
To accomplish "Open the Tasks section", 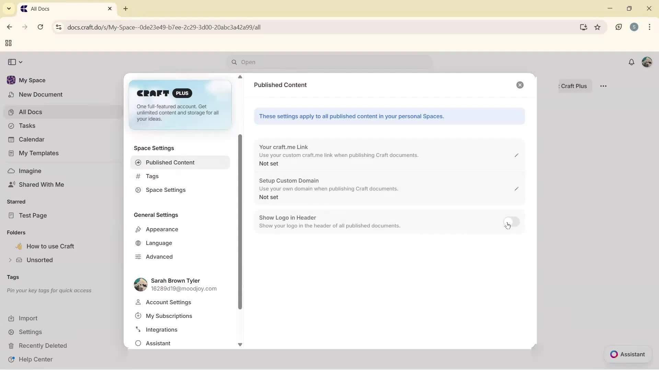I will click(x=27, y=126).
